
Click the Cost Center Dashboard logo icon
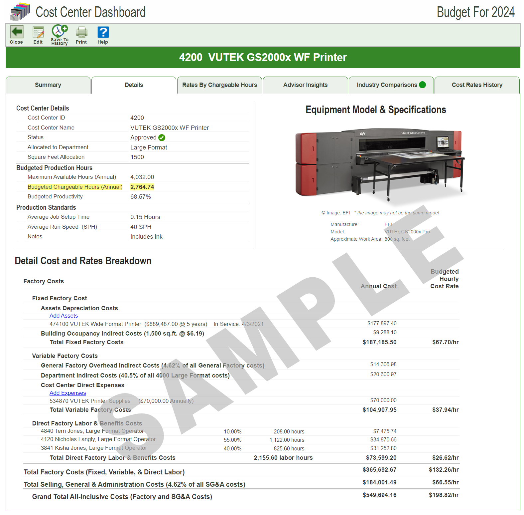point(20,12)
